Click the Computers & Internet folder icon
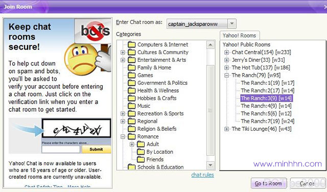This screenshot has width=327, height=192. tap(132, 44)
